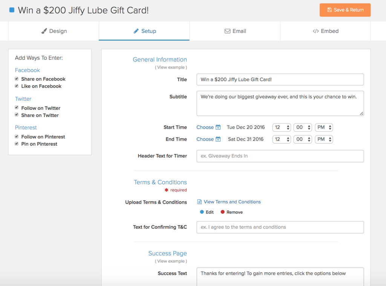Open the Start Time calendar icon

click(218, 127)
